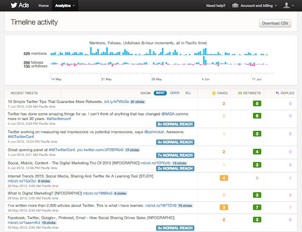This screenshot has width=302, height=232.
Task: Click the retweet arrows icon in RETWEETS header
Action: pyautogui.click(x=240, y=93)
